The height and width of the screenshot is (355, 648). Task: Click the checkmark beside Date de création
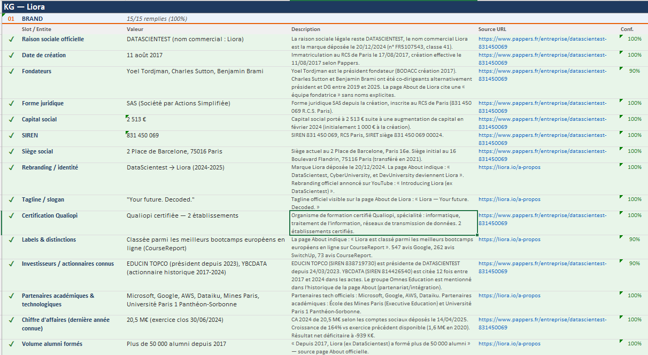point(11,55)
